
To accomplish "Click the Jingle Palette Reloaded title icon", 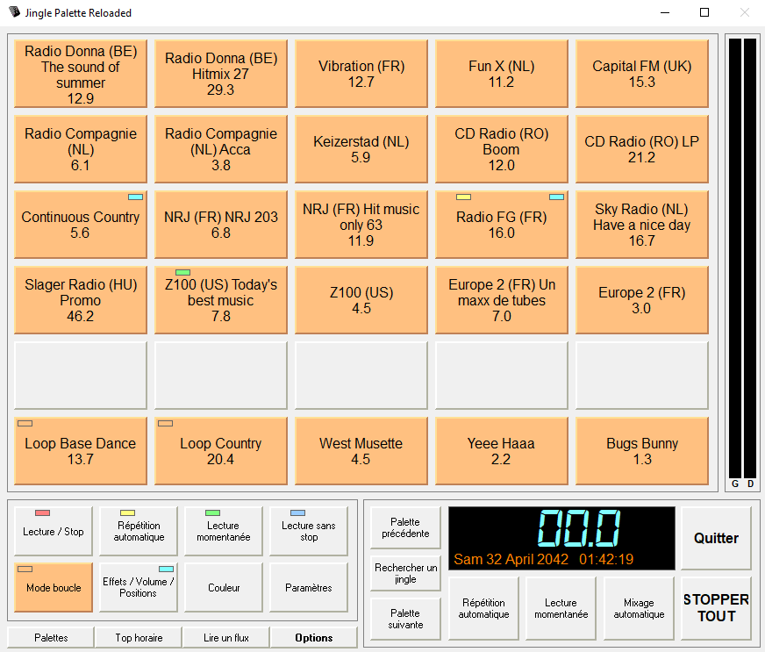I will point(15,12).
